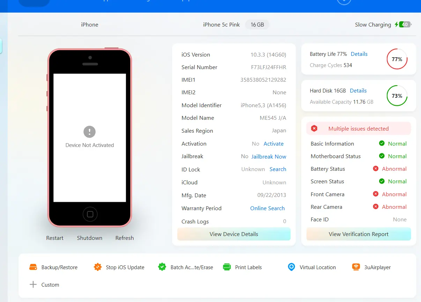Click the Jailbreak Now link
This screenshot has height=302, width=421.
269,157
